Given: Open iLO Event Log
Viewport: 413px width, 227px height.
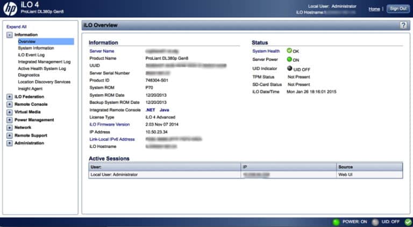Looking at the screenshot, I should 31,55.
